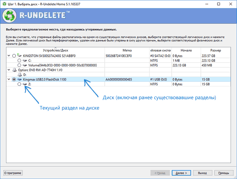
Task: Click the Далее > next button
Action: [x=181, y=173]
